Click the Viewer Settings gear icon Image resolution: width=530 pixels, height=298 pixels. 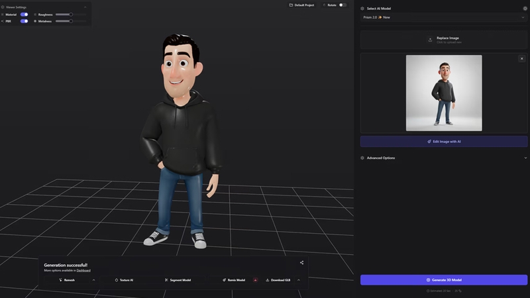(x=3, y=7)
